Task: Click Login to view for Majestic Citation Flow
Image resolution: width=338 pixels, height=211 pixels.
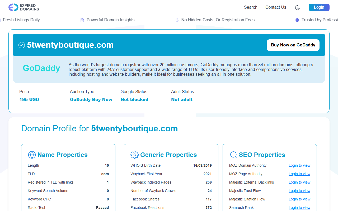Action: tap(299, 199)
